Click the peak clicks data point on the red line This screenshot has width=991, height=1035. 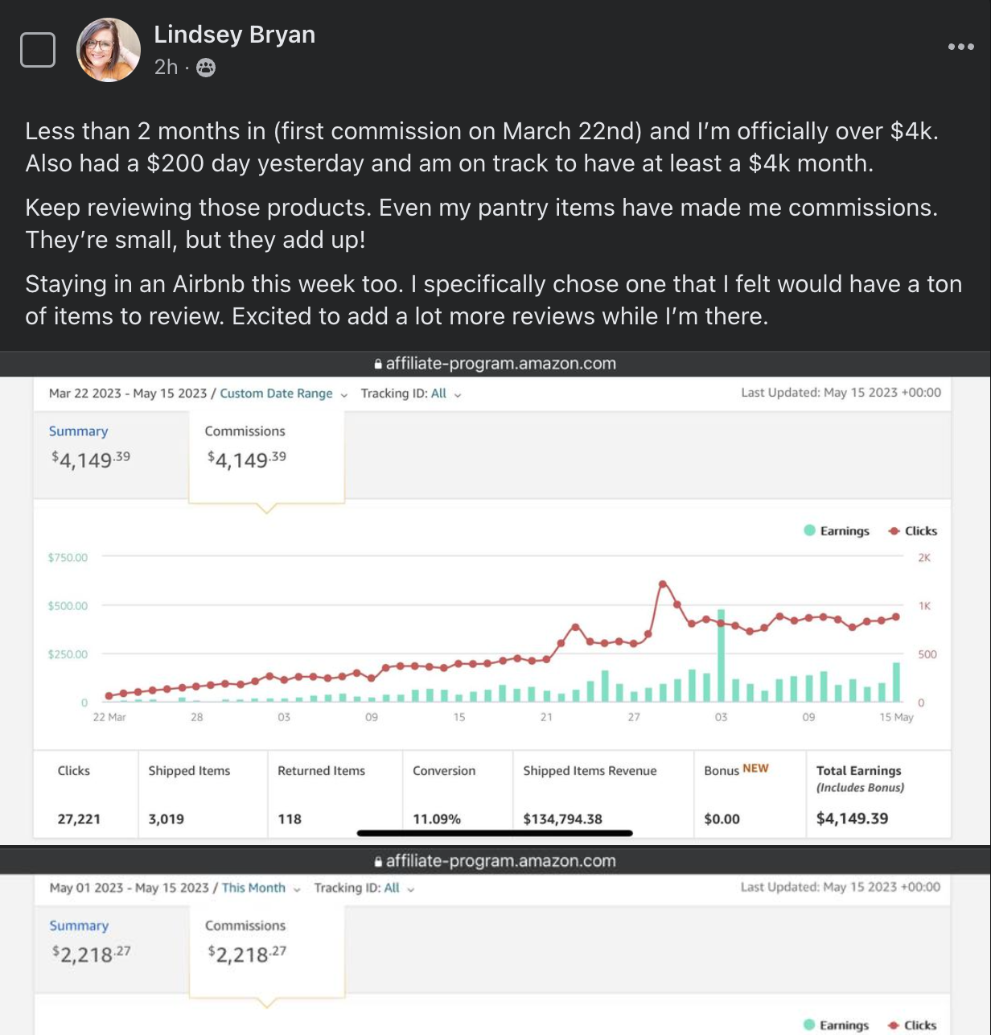[x=663, y=584]
